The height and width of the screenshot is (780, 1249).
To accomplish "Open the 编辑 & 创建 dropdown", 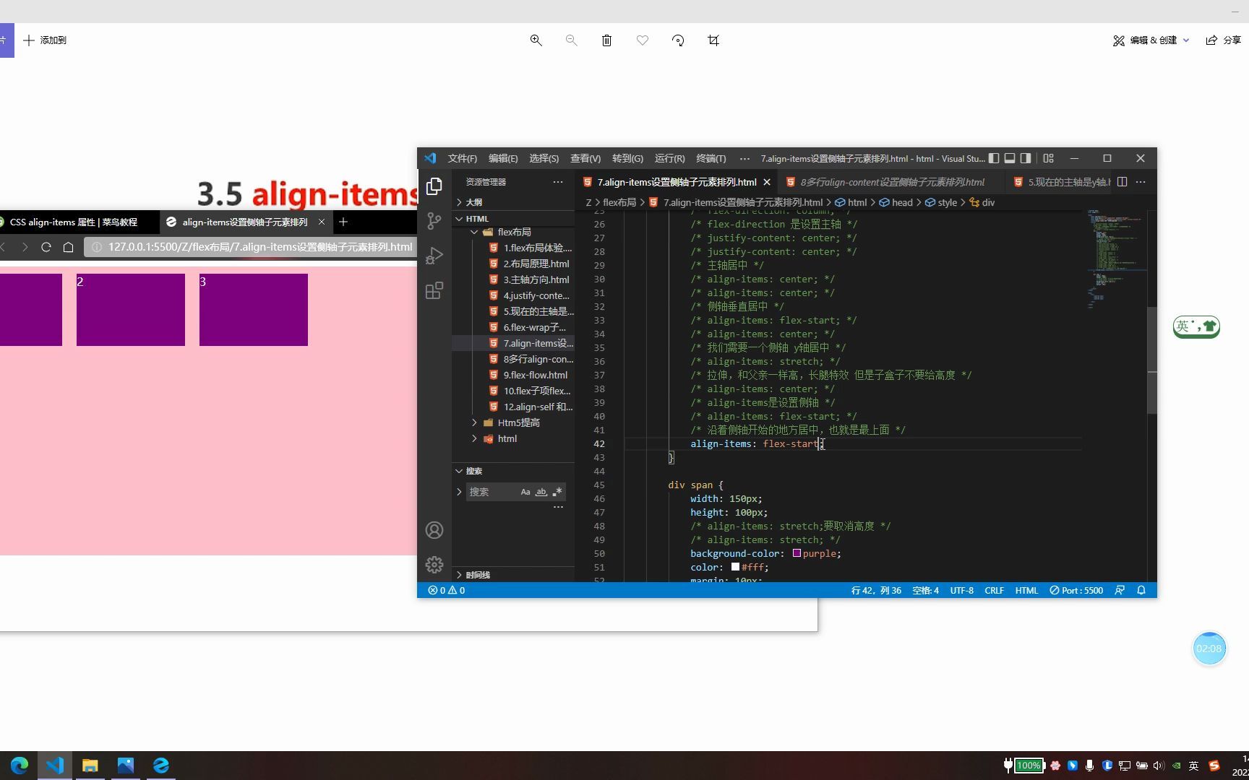I will [1151, 40].
